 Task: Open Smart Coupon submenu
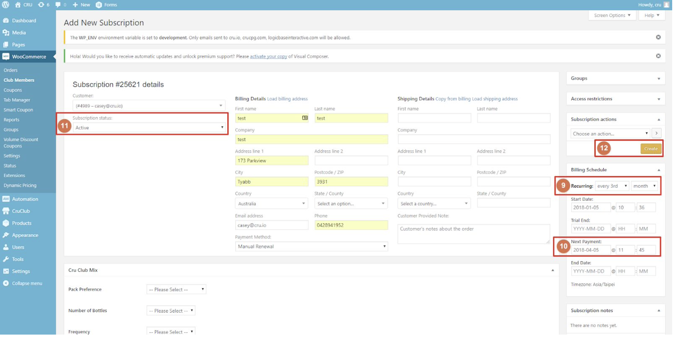point(18,110)
